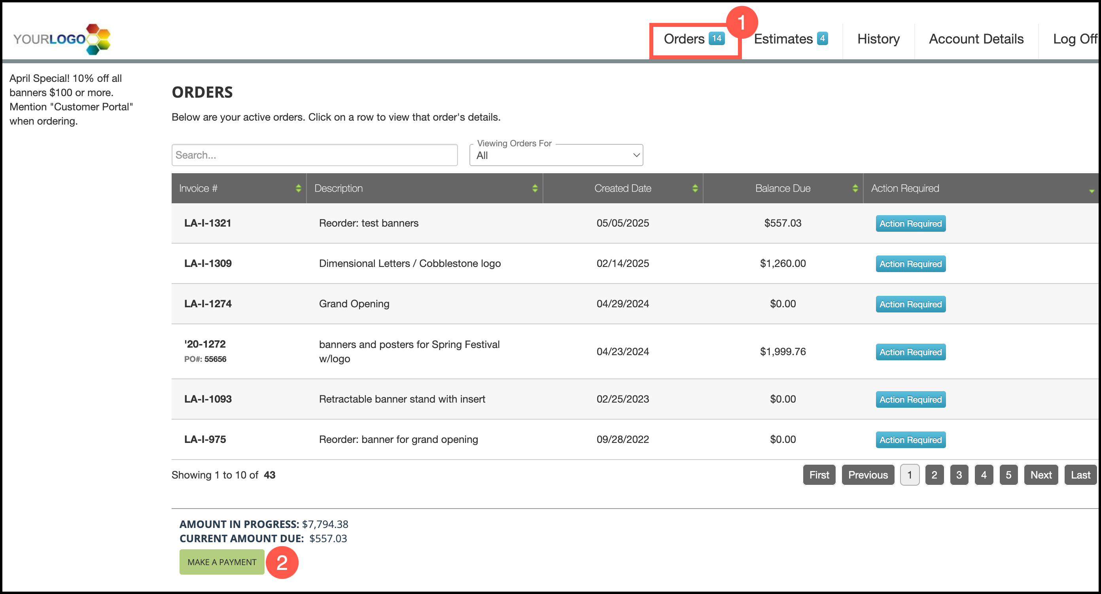Sort by Created Date column arrows

[x=694, y=189]
